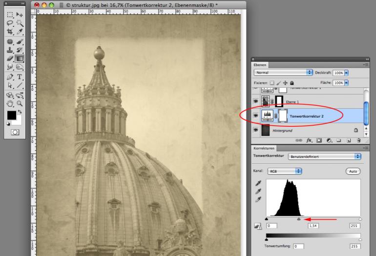Create new adjustment layer button

(x=329, y=140)
